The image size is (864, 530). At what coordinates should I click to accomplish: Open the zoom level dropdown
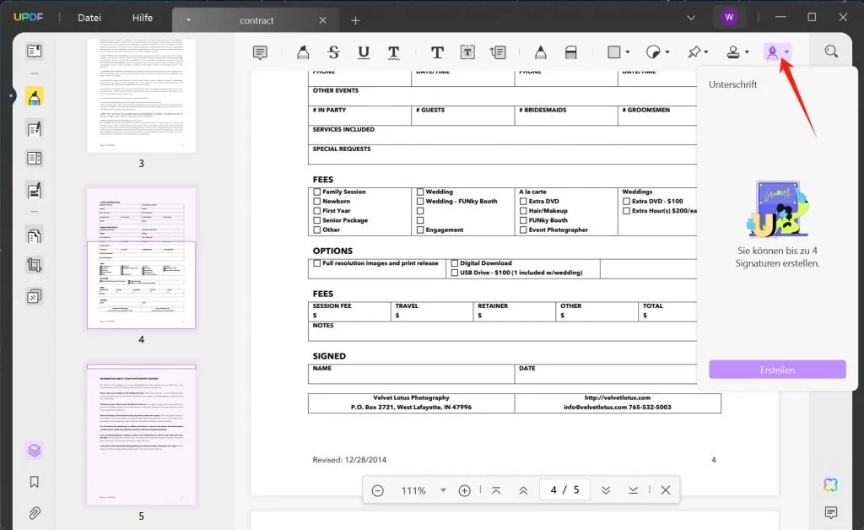tap(443, 490)
